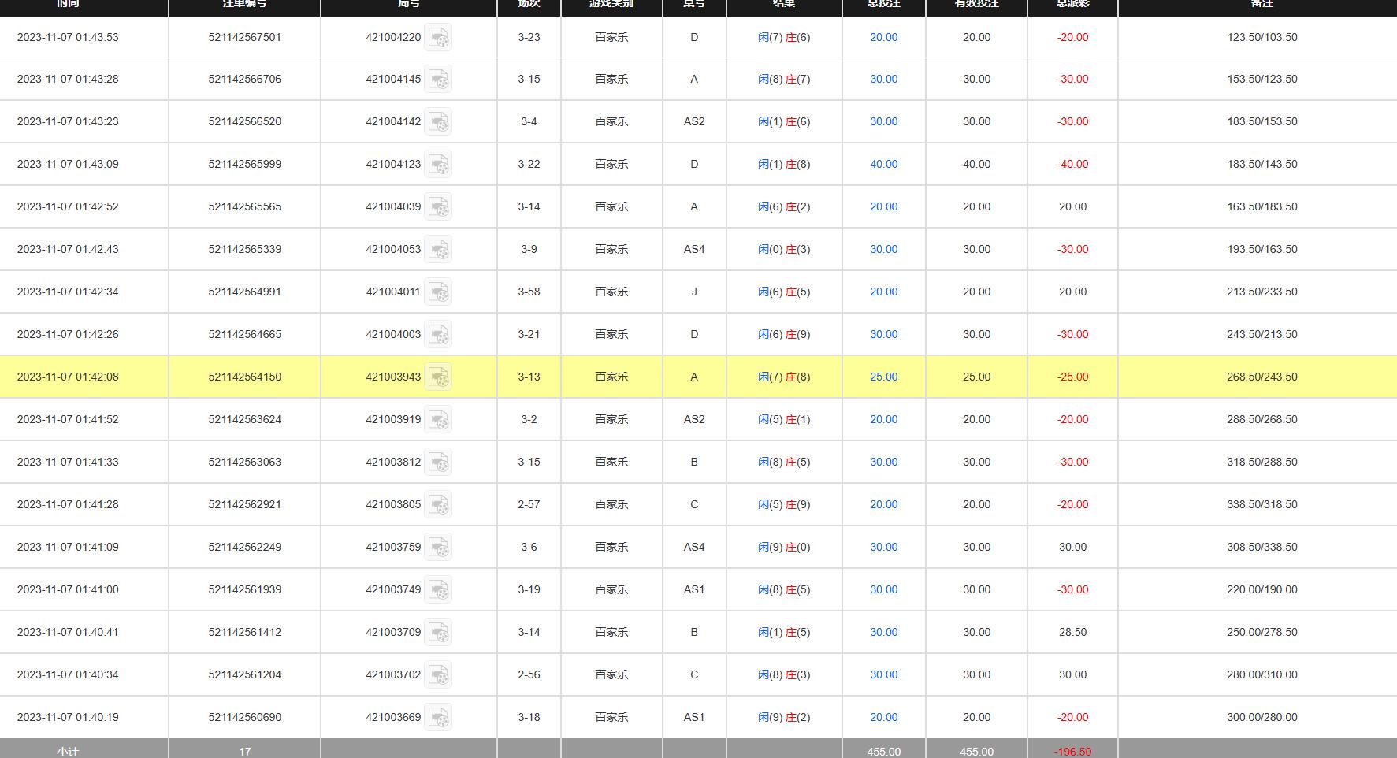Open video replay icon for round 421003702
Image resolution: width=1397 pixels, height=758 pixels.
(438, 675)
